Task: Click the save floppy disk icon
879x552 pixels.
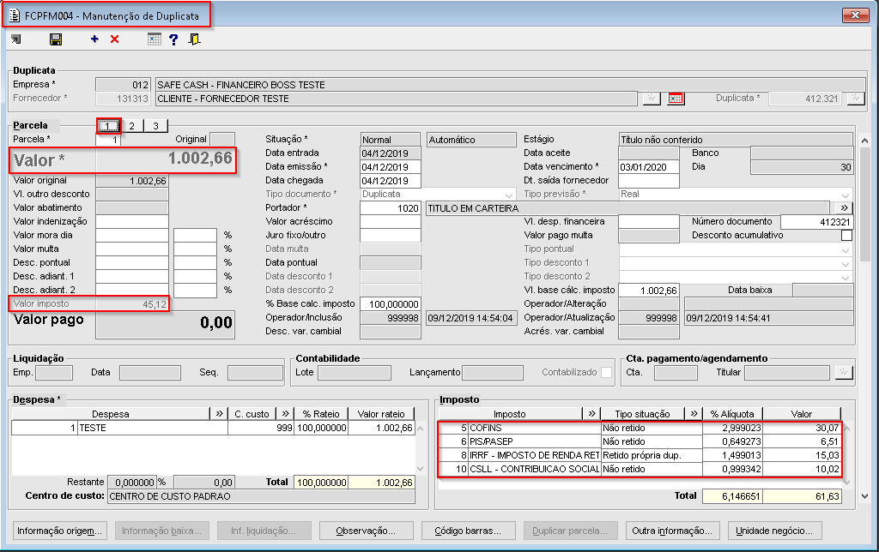Action: (56, 39)
